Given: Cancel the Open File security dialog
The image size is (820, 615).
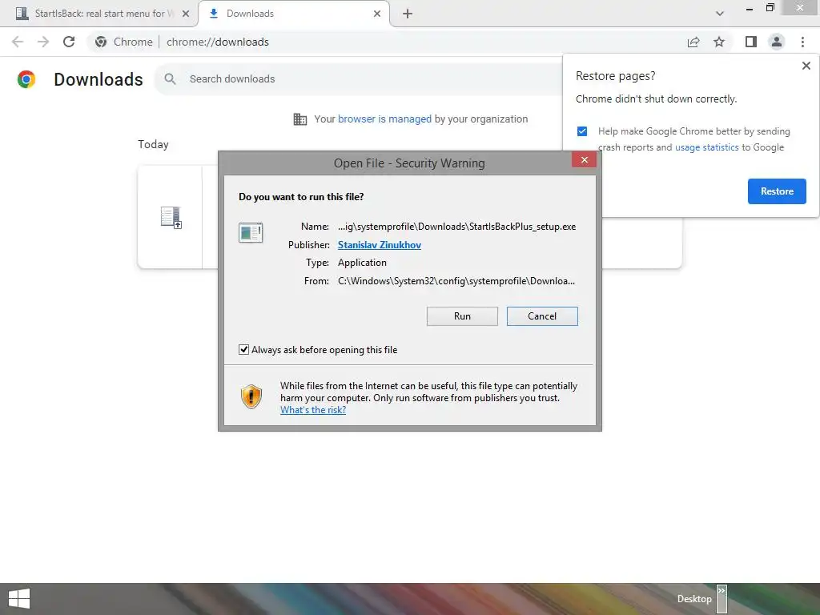Looking at the screenshot, I should coord(542,316).
